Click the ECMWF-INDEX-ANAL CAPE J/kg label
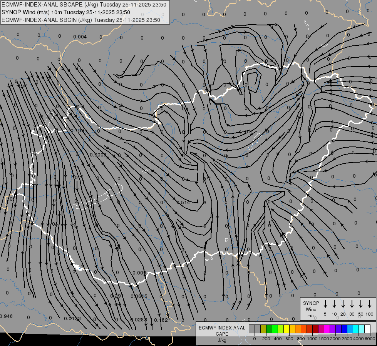The height and width of the screenshot is (346, 377). (222, 334)
